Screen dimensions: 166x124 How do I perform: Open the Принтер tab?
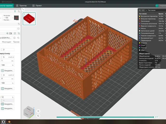(21, 6)
